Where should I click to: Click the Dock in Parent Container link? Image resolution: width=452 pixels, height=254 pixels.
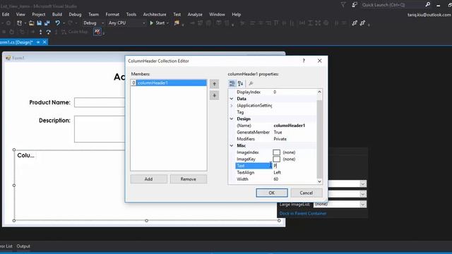pyautogui.click(x=303, y=213)
